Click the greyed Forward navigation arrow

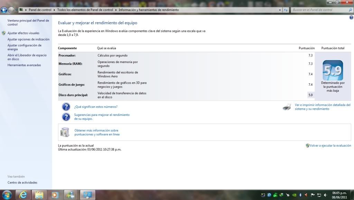[x=11, y=10]
